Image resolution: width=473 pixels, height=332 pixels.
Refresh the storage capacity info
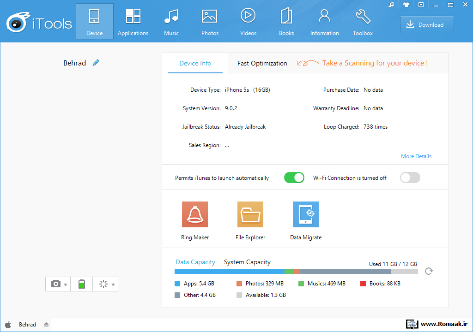(429, 271)
